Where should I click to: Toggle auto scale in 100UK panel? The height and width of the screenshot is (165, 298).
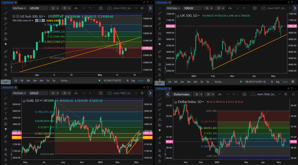(285, 82)
